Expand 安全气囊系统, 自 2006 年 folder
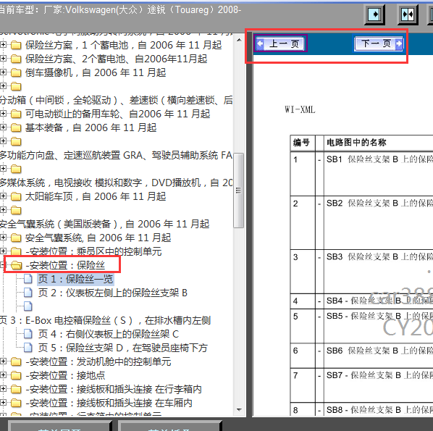 pos(3,237)
